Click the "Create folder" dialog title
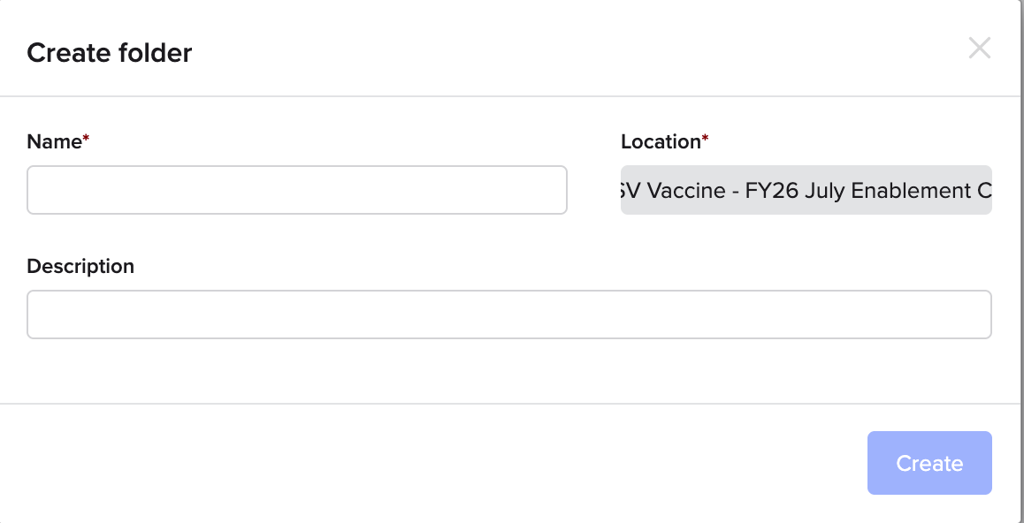 tap(109, 53)
